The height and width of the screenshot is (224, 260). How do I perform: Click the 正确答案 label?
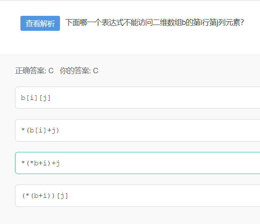pos(30,71)
